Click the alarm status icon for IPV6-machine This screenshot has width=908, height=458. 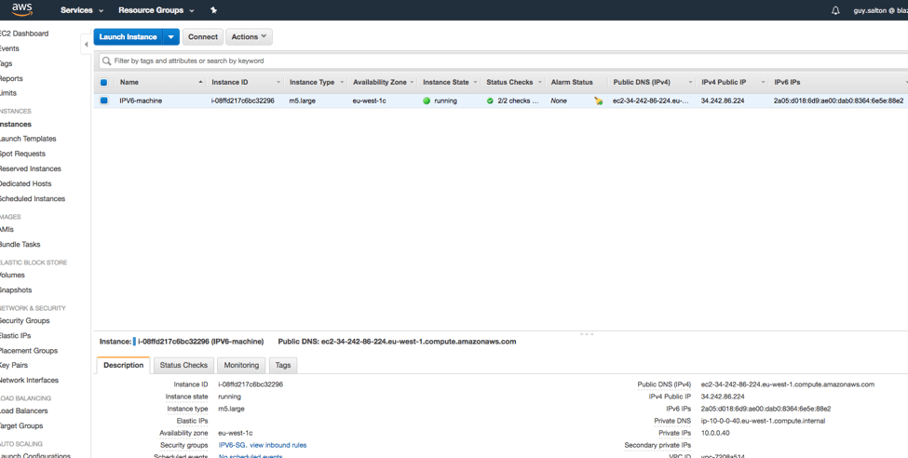[x=598, y=101]
